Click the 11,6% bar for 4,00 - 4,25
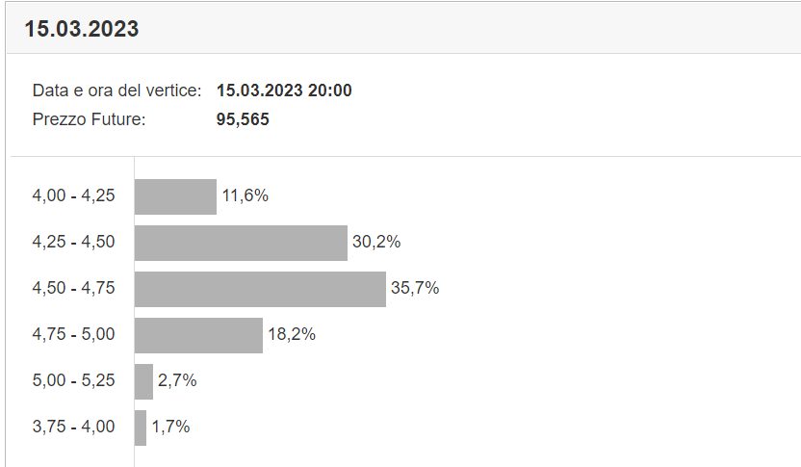The width and height of the screenshot is (801, 467). click(176, 196)
